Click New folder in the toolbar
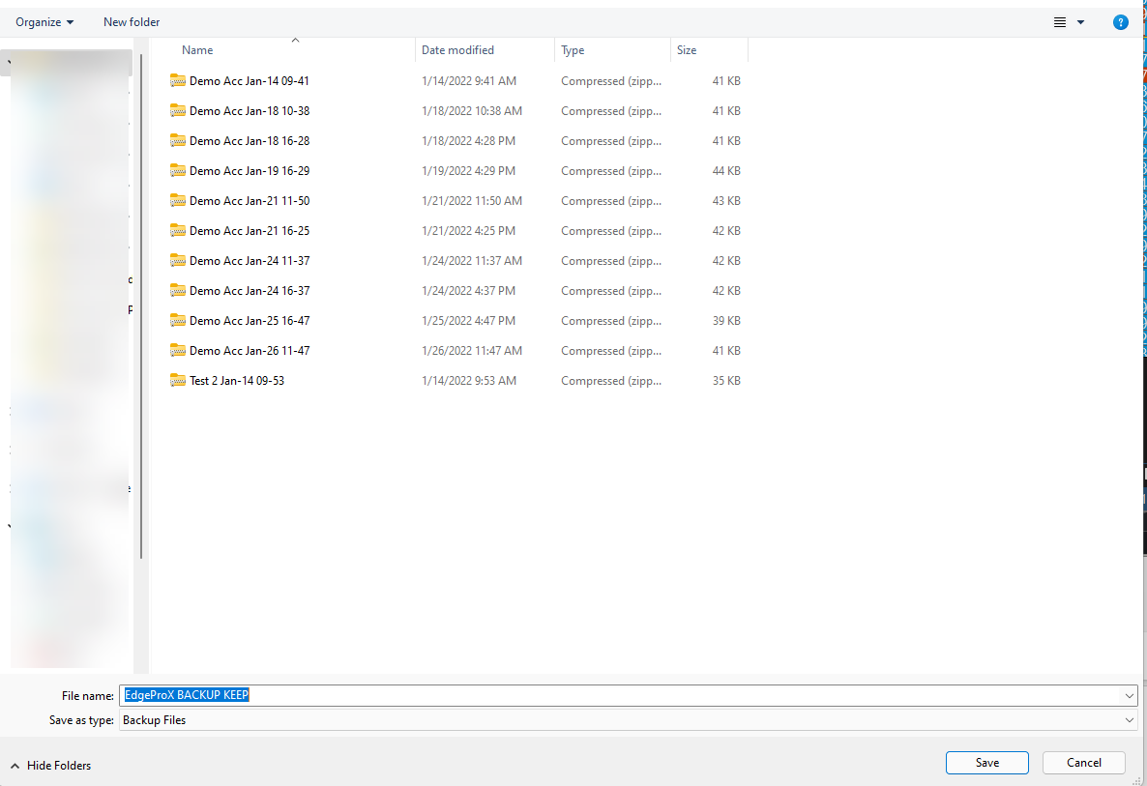The image size is (1147, 786). point(132,22)
